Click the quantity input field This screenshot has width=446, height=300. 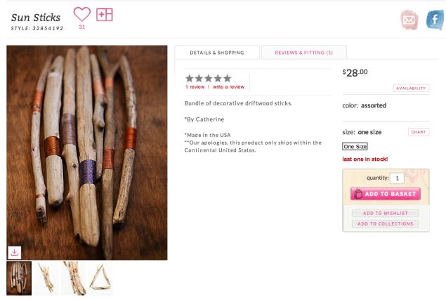(396, 178)
